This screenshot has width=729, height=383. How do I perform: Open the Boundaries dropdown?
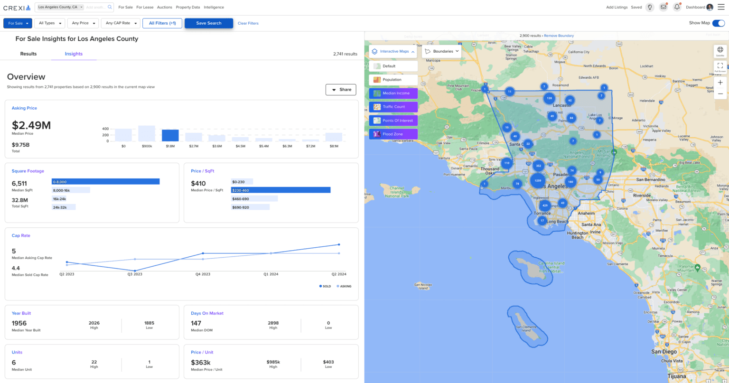(x=441, y=51)
